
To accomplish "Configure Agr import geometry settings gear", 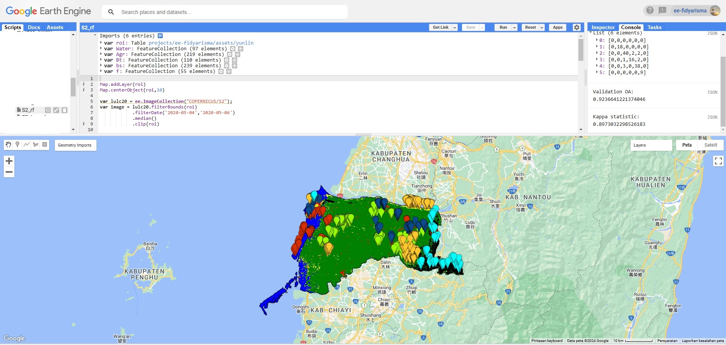I will pyautogui.click(x=230, y=54).
